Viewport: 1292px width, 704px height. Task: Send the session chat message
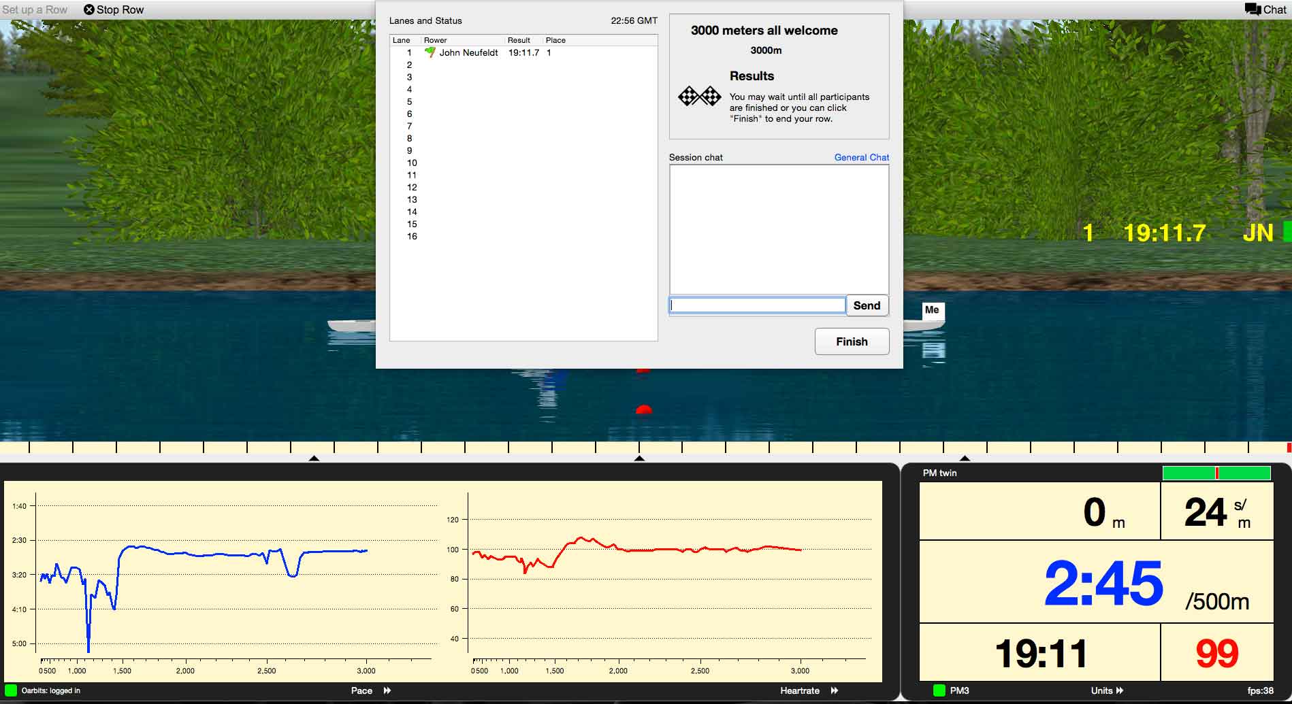(867, 305)
